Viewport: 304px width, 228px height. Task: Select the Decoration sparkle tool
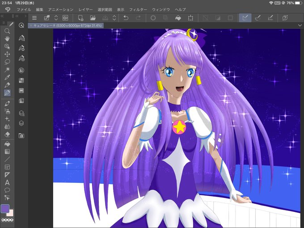[7, 119]
